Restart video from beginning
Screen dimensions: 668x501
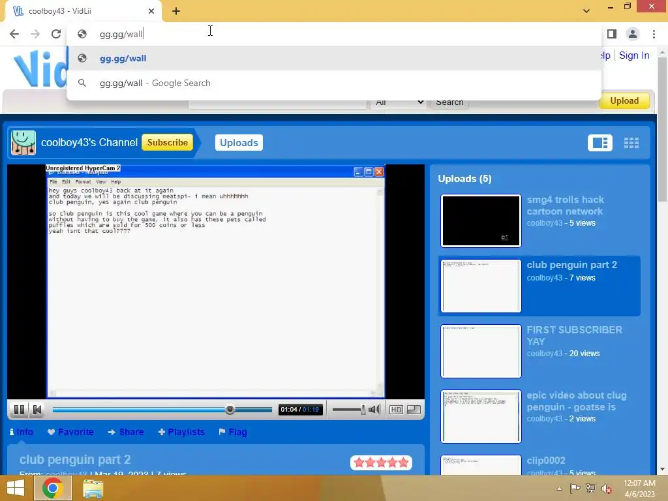tap(37, 410)
